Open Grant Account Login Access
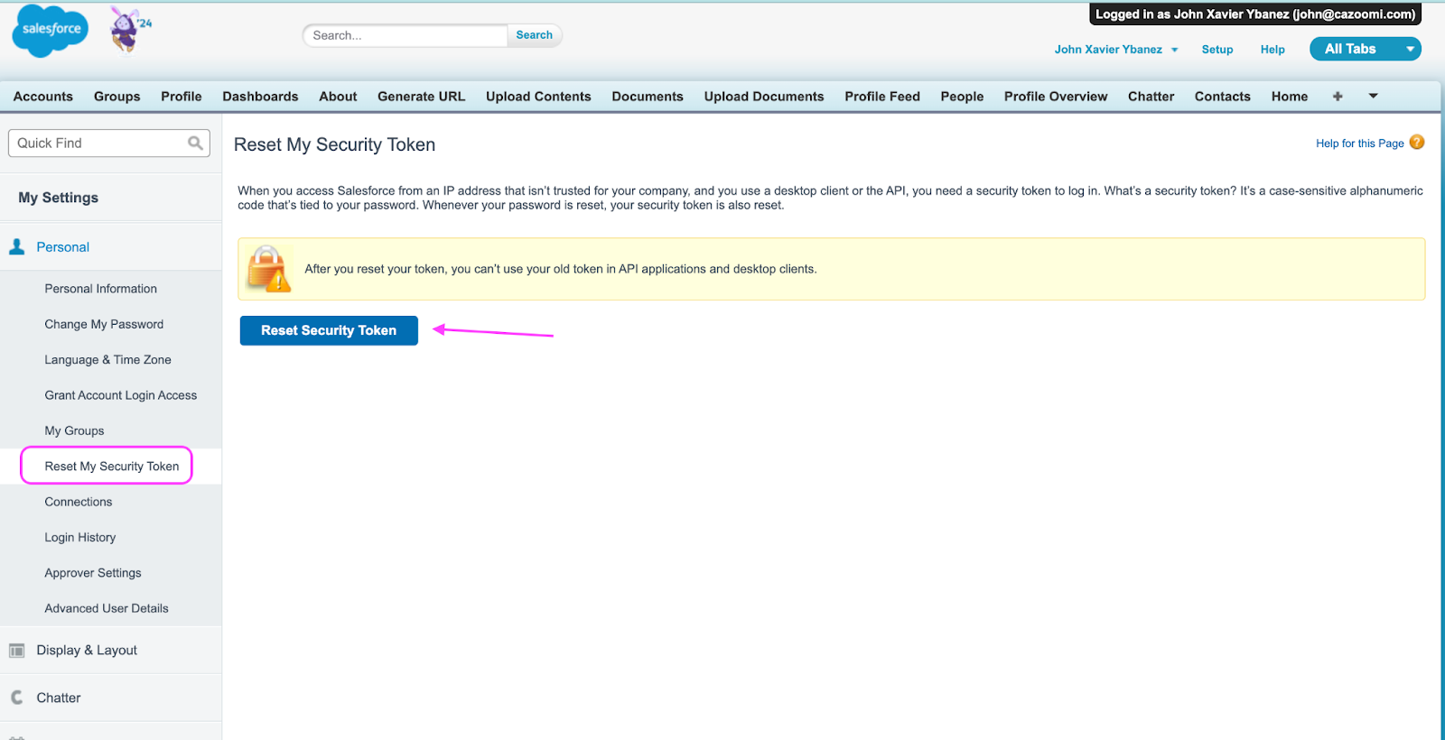The image size is (1445, 740). click(120, 395)
